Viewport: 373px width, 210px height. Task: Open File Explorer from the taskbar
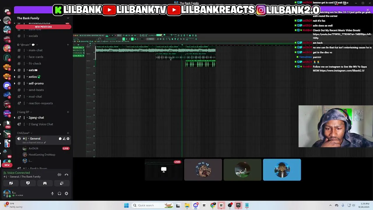187,205
